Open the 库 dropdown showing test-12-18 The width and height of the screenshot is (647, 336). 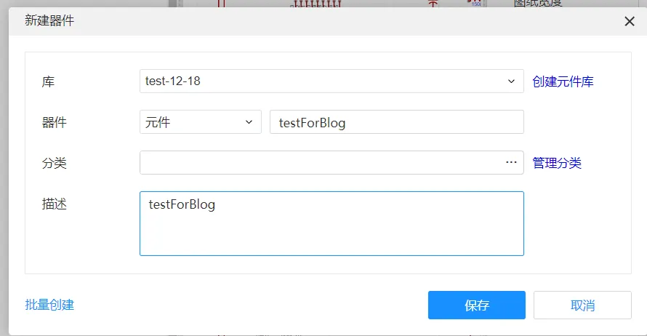tap(331, 81)
